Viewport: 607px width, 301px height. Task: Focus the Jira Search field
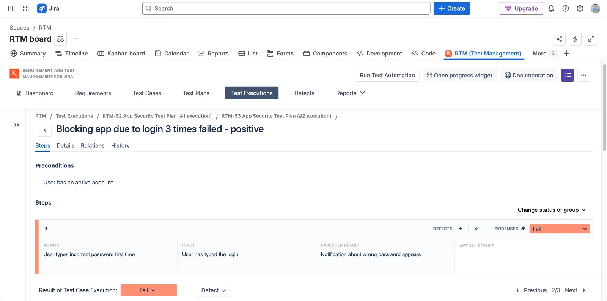pos(286,8)
